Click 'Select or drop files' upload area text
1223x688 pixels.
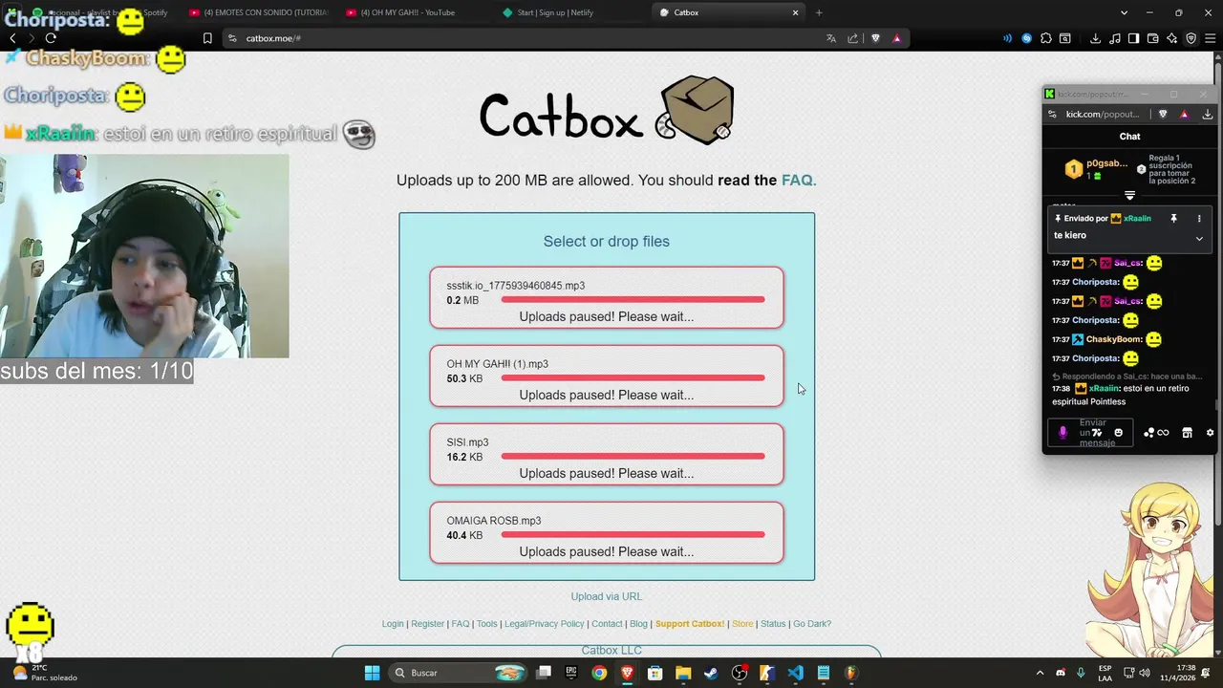(607, 242)
